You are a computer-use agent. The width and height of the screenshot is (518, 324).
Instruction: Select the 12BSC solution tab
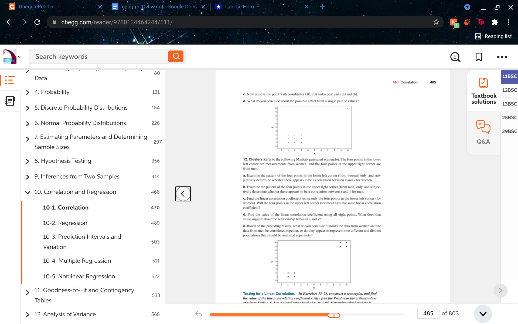(509, 90)
